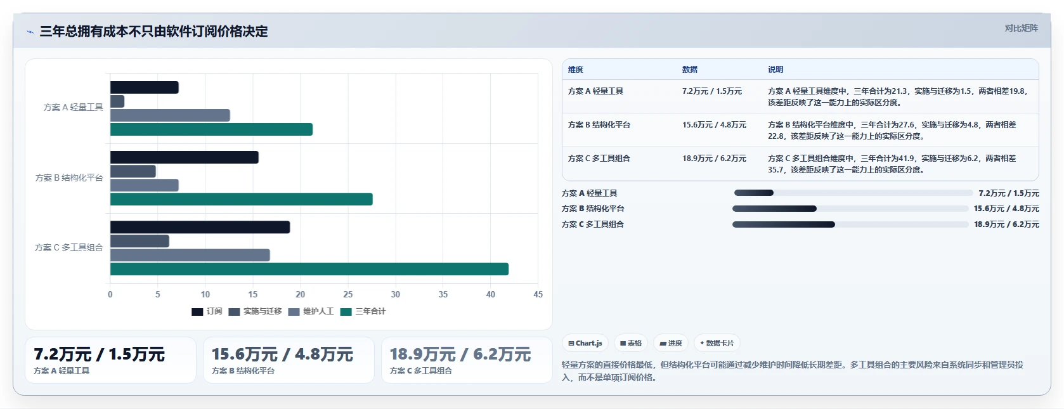Select the 方案 A 订阅 dark bar
The height and width of the screenshot is (409, 1064).
(145, 88)
